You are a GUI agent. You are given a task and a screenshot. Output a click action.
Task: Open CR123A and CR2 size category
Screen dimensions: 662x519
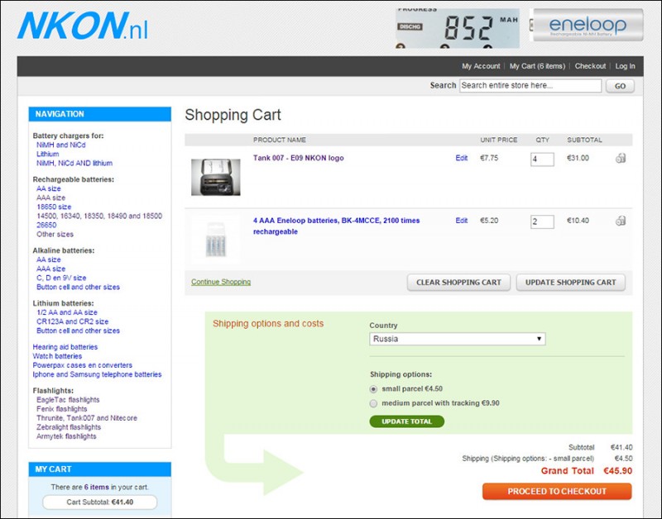coord(72,321)
